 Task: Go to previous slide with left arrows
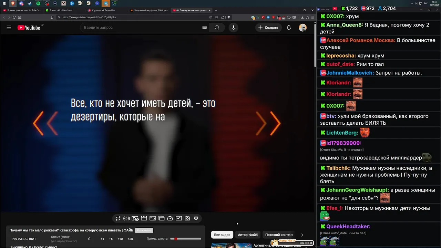[45, 123]
